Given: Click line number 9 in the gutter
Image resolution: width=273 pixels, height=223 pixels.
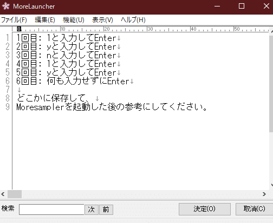Looking at the screenshot, I should [x=8, y=107].
